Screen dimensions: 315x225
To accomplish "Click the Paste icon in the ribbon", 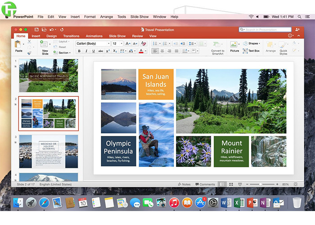I will 18,45.
